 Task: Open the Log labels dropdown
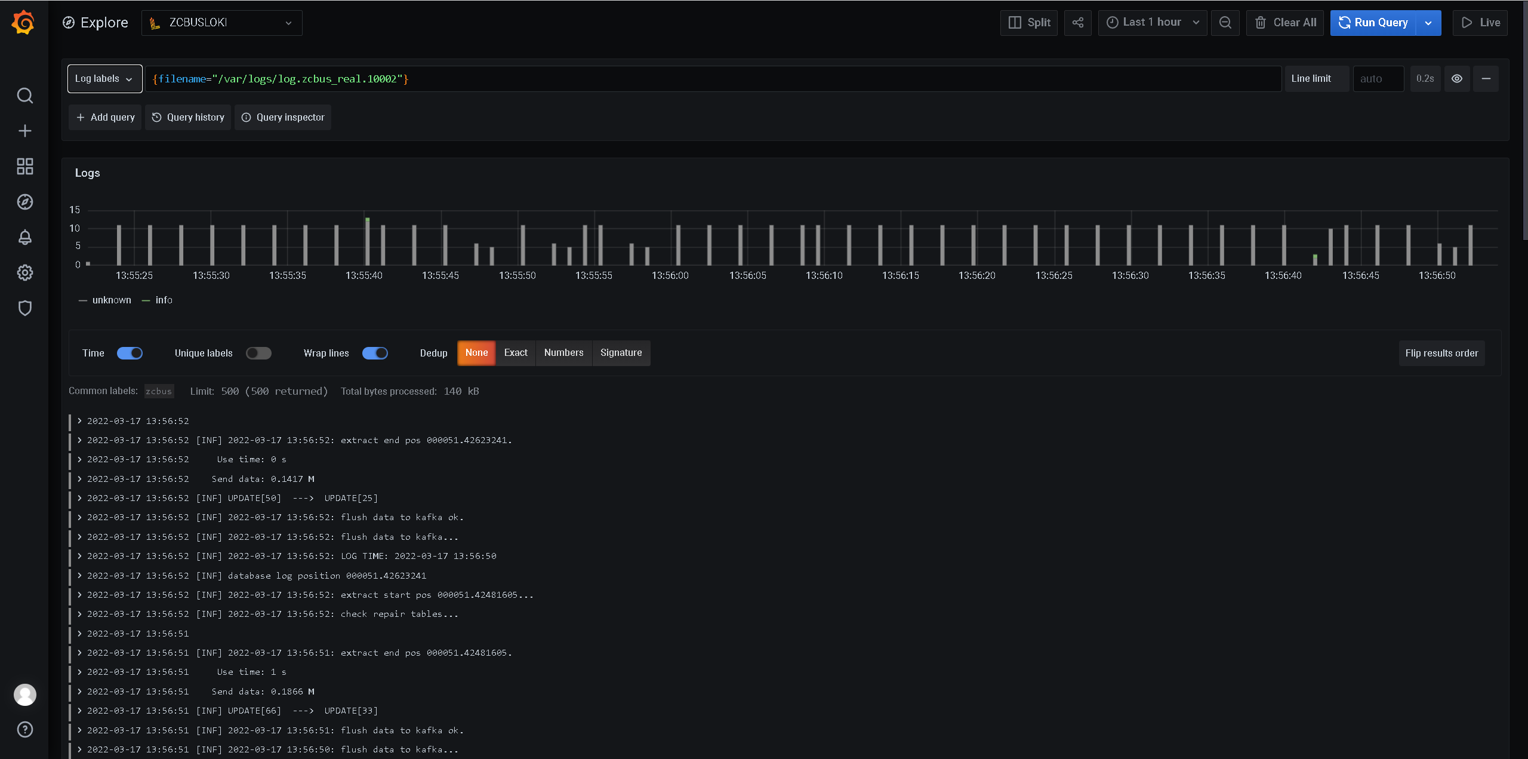click(x=104, y=79)
